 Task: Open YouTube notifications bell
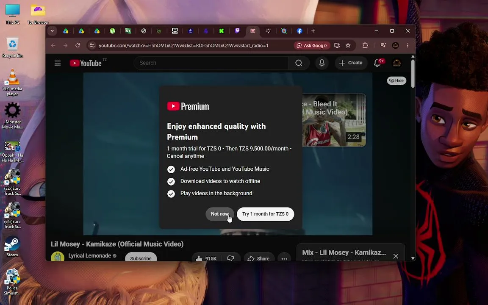[377, 63]
